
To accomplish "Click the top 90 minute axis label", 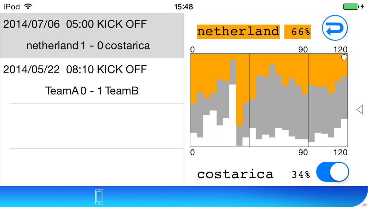I will (303, 49).
